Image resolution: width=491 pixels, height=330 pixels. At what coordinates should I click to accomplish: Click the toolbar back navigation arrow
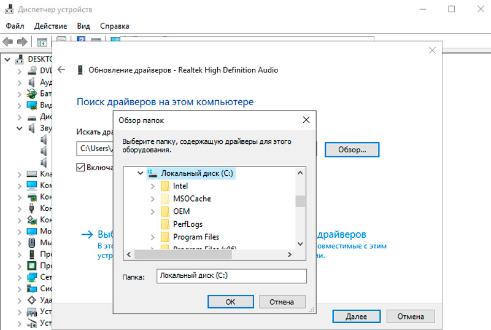(x=7, y=42)
